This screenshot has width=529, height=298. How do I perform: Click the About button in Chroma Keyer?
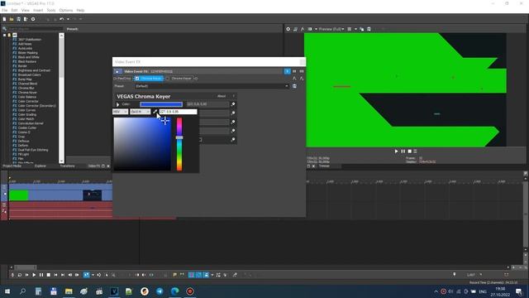click(222, 96)
